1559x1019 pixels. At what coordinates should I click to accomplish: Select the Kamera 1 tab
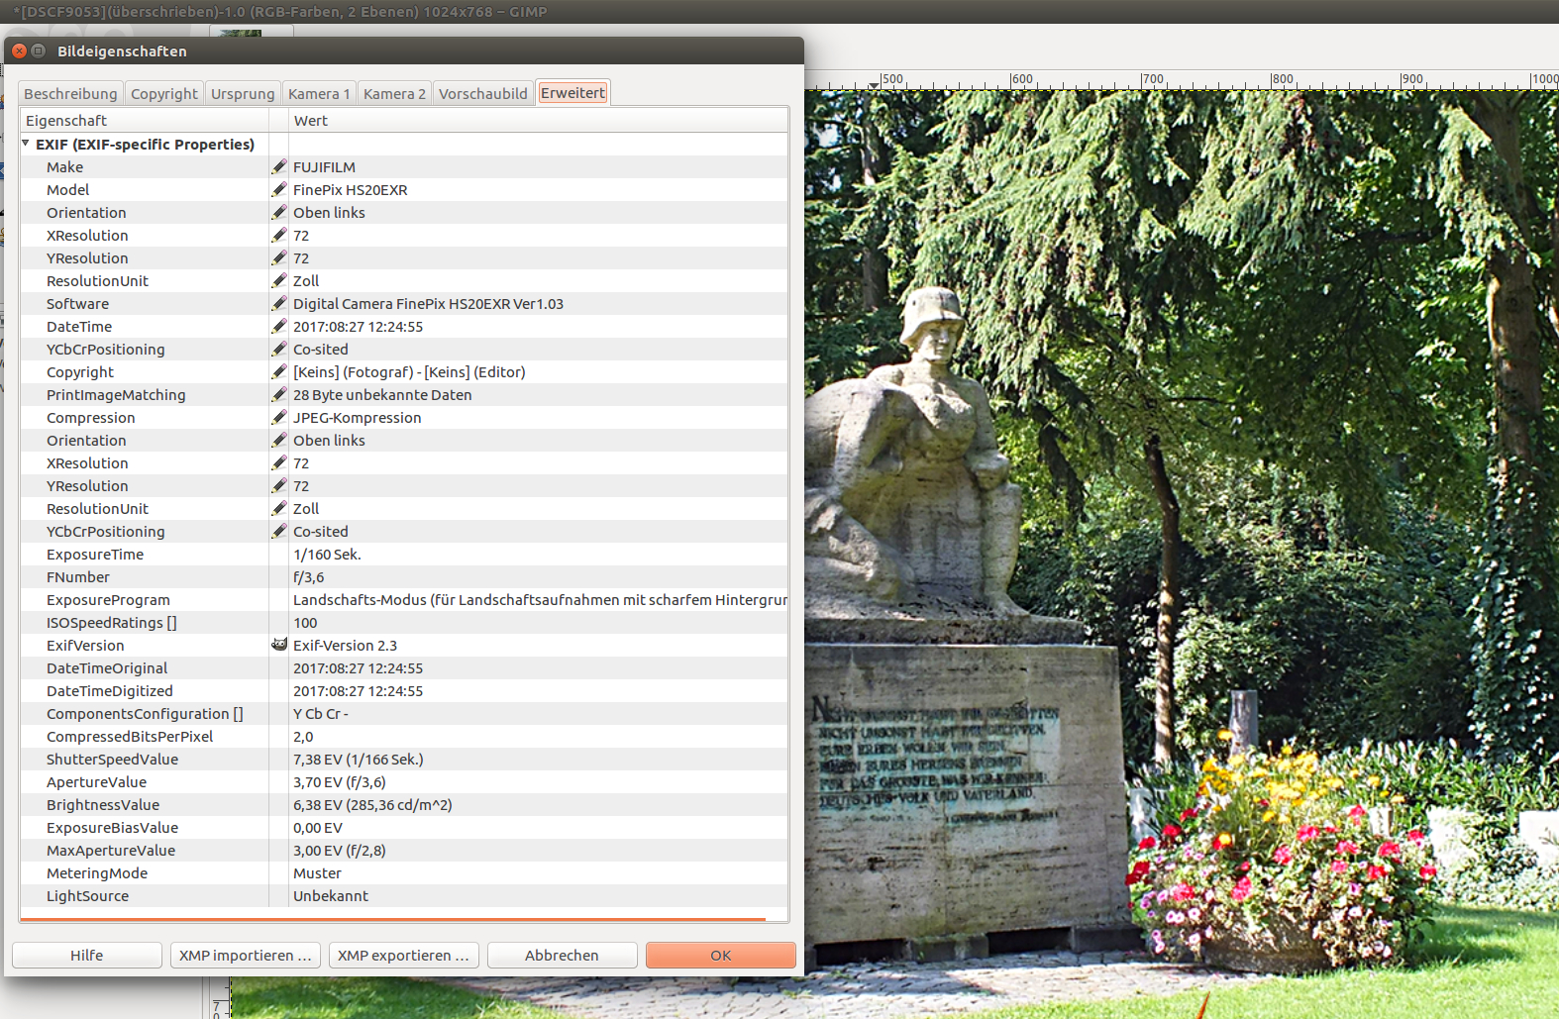pos(319,93)
